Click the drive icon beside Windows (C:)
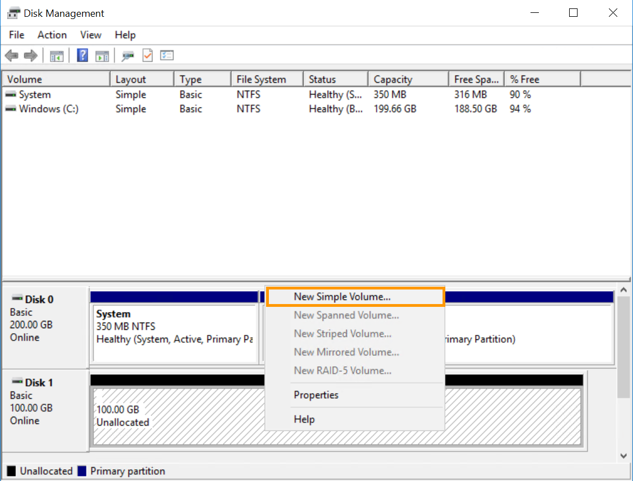 (x=10, y=109)
